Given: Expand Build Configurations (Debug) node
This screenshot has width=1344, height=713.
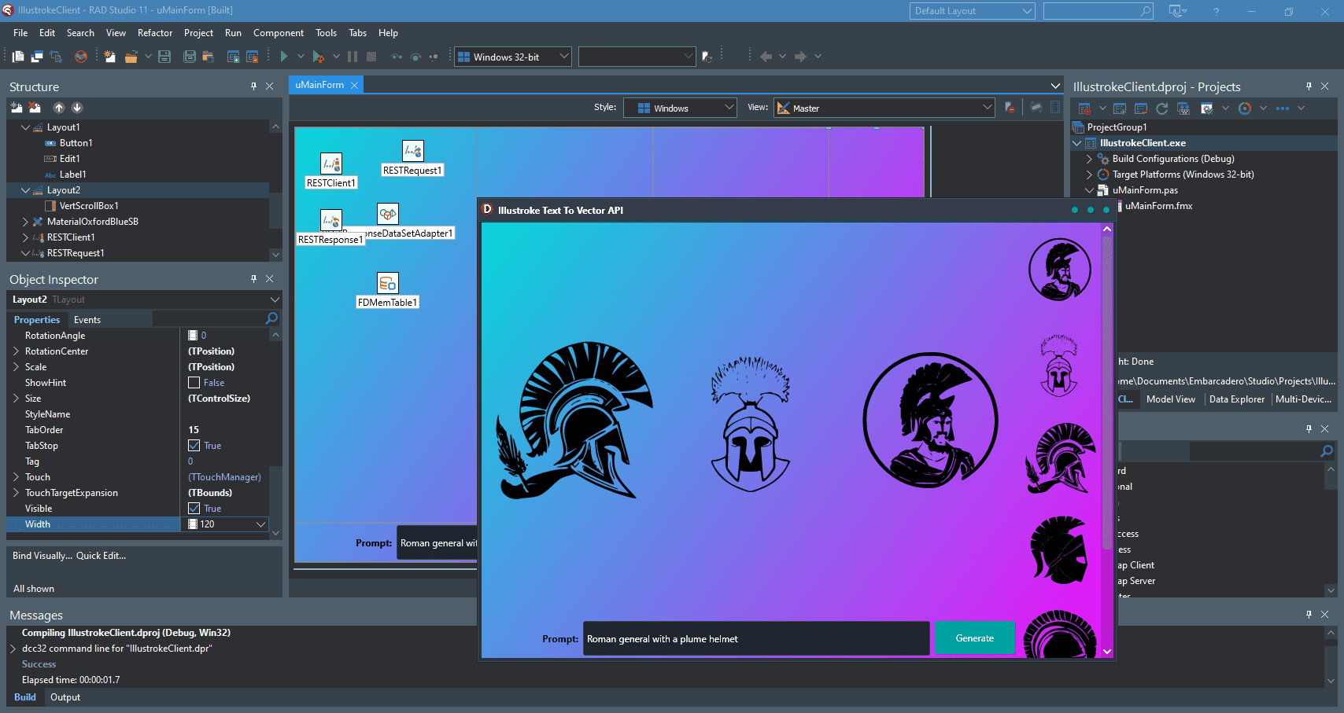Looking at the screenshot, I should click(1090, 159).
